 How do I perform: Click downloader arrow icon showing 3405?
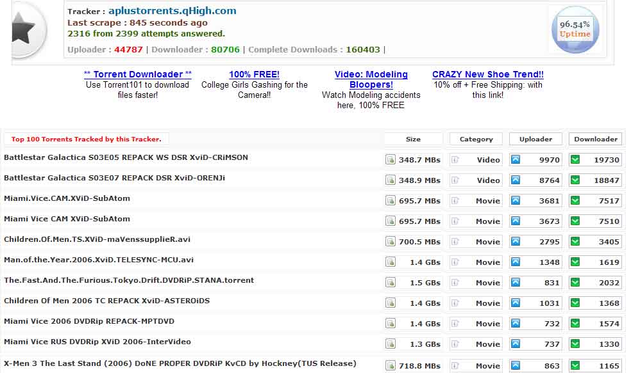tap(575, 242)
